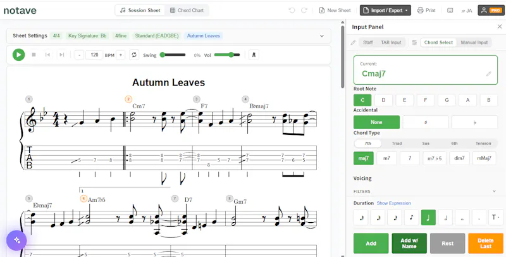Click the chord grid icon beside Chord Select
The width and height of the screenshot is (506, 257).
point(414,42)
